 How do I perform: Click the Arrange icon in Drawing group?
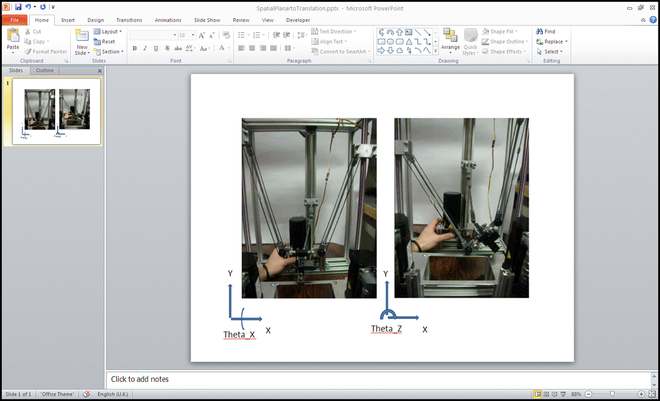coord(450,38)
